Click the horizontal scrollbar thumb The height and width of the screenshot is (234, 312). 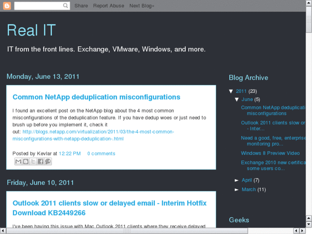click(x=127, y=231)
